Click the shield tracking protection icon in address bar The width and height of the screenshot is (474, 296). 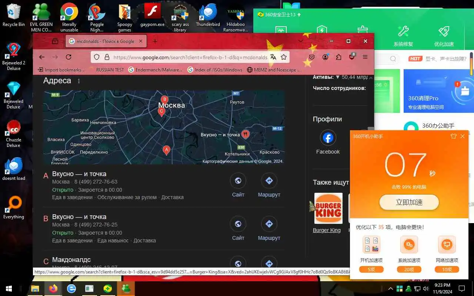pos(97,57)
